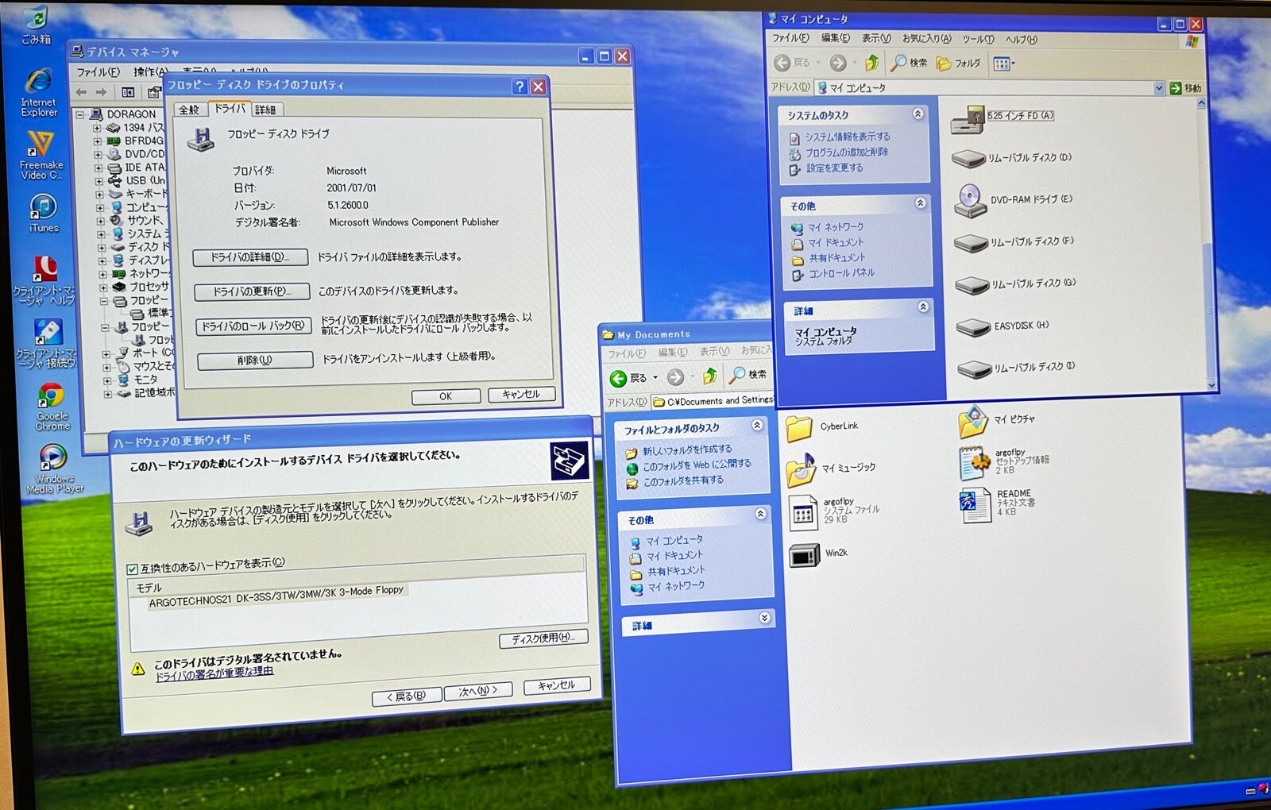Open the File menu in Device Manager
Viewport: 1271px width, 810px height.
point(98,72)
